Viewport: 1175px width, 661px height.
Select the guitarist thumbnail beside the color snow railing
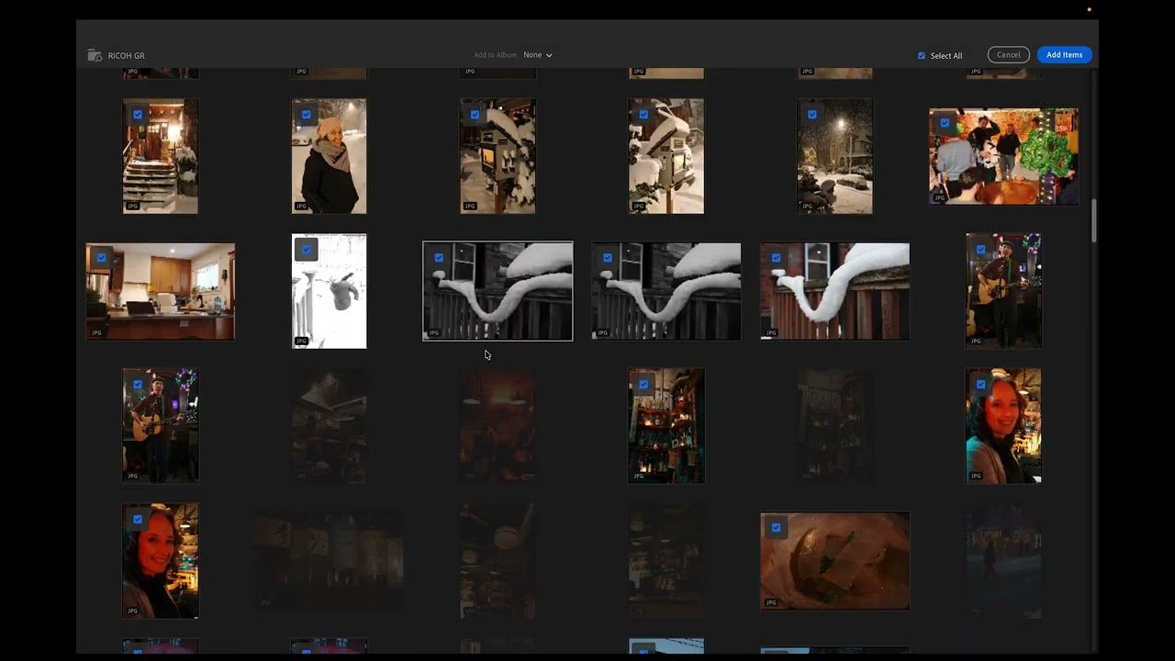point(1003,291)
